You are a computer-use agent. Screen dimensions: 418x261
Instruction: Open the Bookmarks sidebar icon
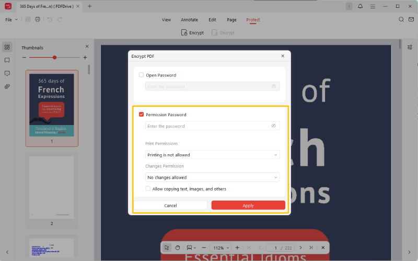7,60
